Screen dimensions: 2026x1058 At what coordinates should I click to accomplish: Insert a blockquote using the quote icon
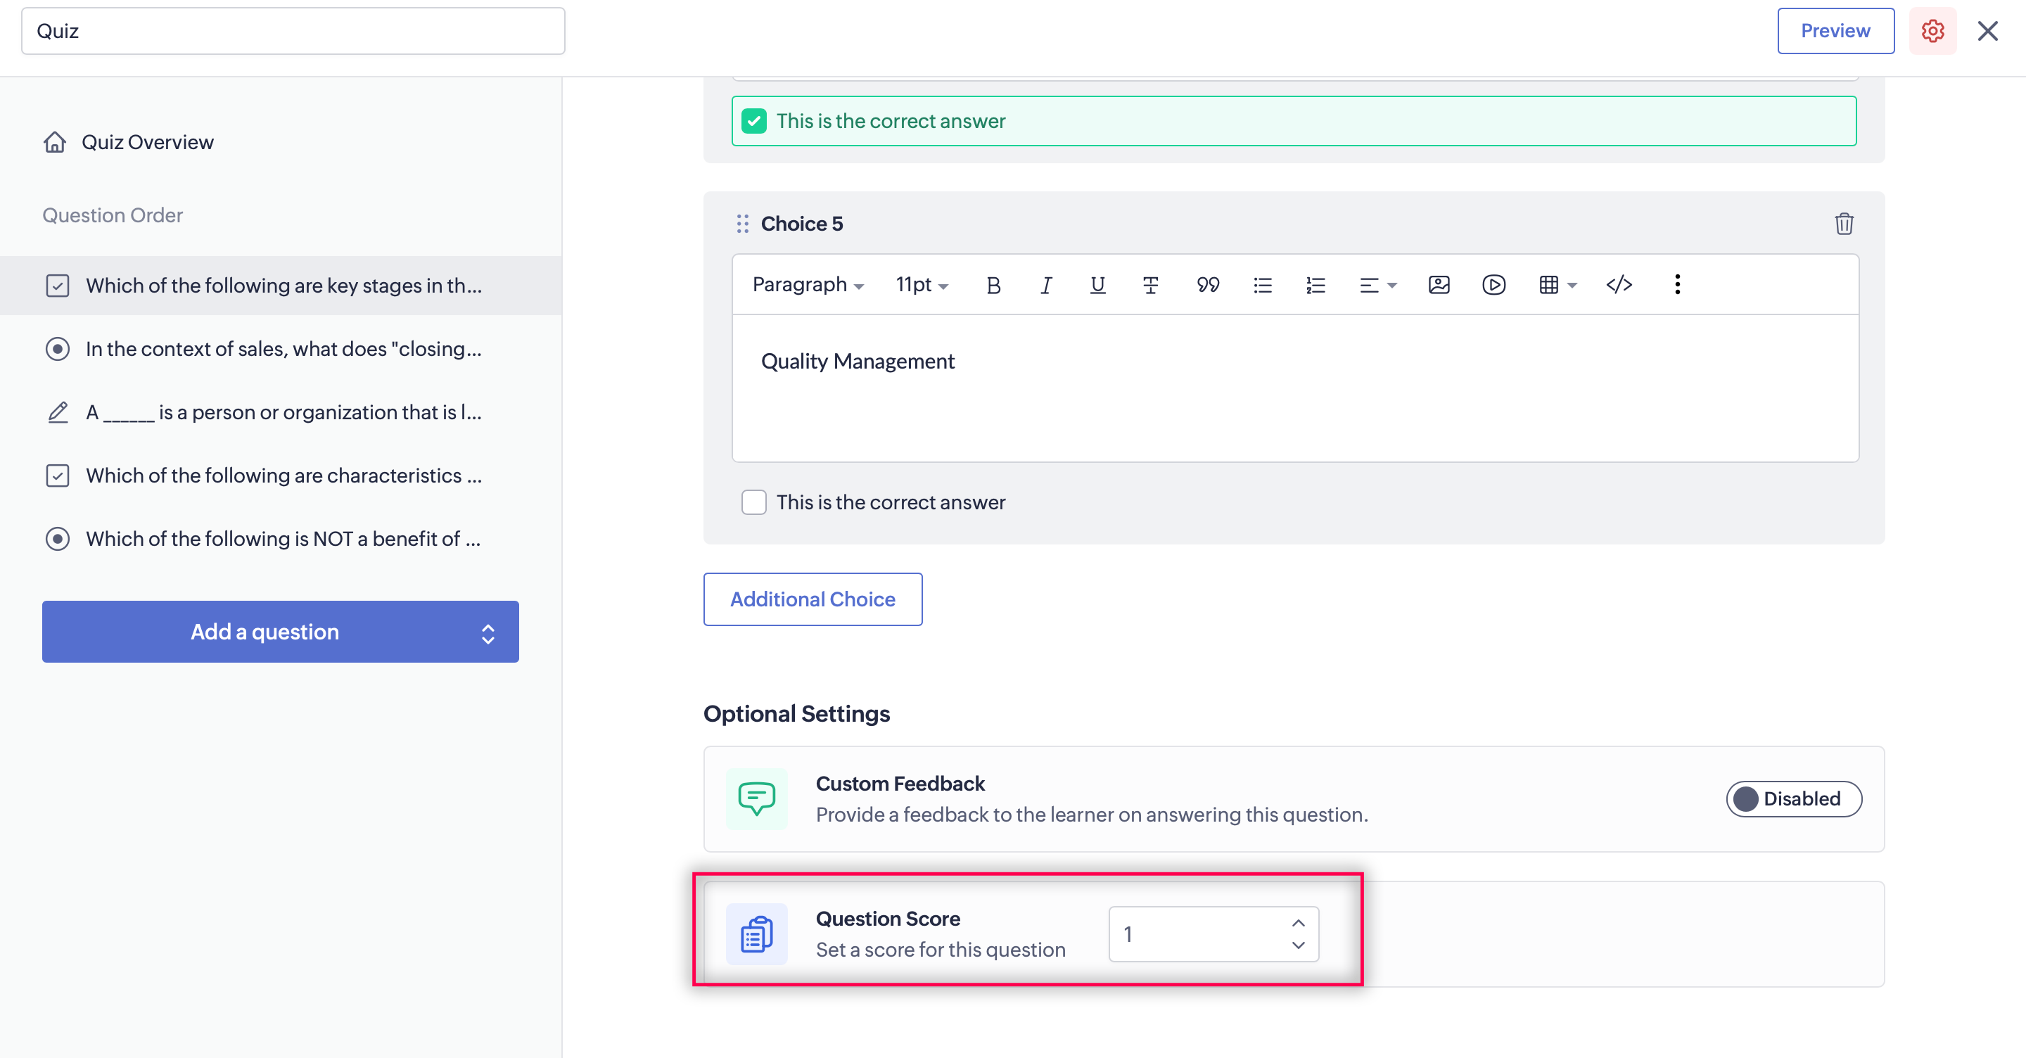click(x=1207, y=285)
